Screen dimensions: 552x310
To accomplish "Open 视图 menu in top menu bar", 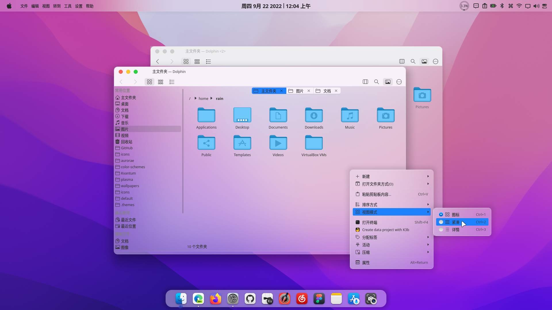I will click(x=46, y=6).
